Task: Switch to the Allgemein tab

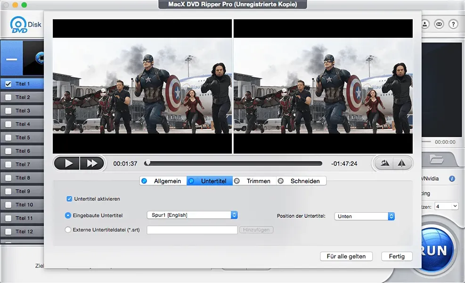Action: click(163, 181)
